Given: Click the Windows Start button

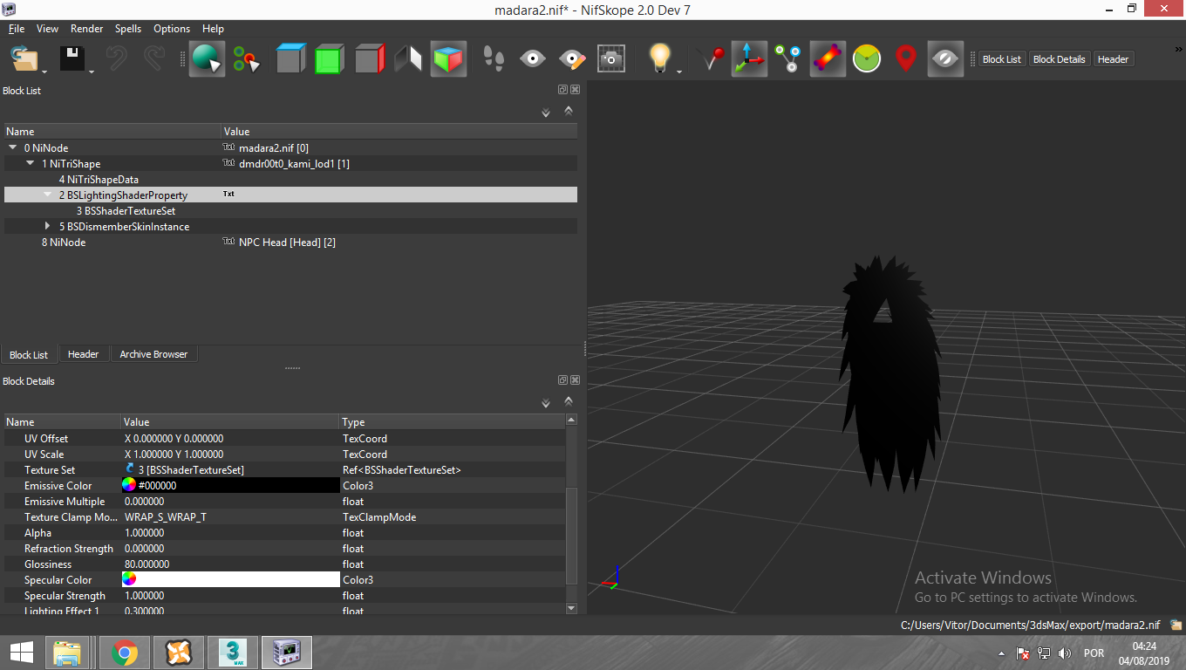Looking at the screenshot, I should pos(21,653).
